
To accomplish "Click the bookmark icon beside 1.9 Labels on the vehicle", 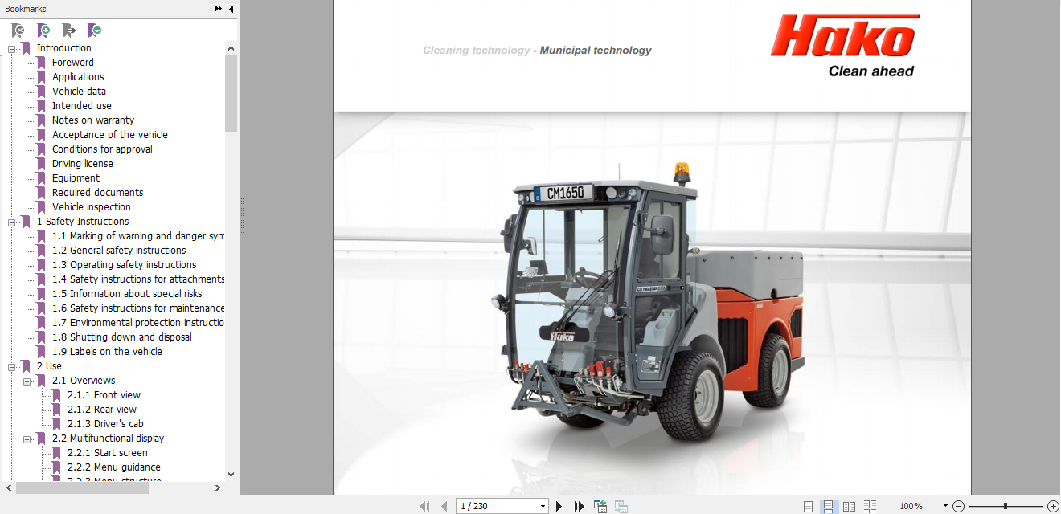I will pos(42,352).
